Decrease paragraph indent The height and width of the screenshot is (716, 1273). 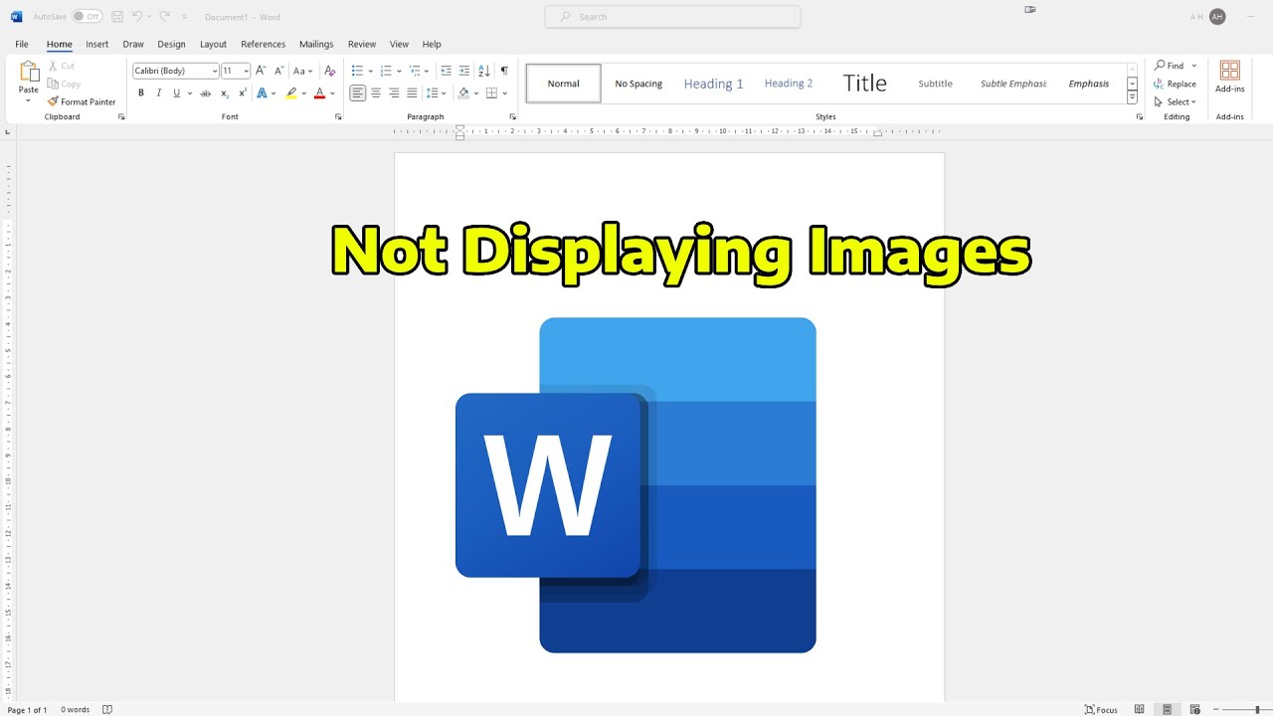(x=446, y=71)
